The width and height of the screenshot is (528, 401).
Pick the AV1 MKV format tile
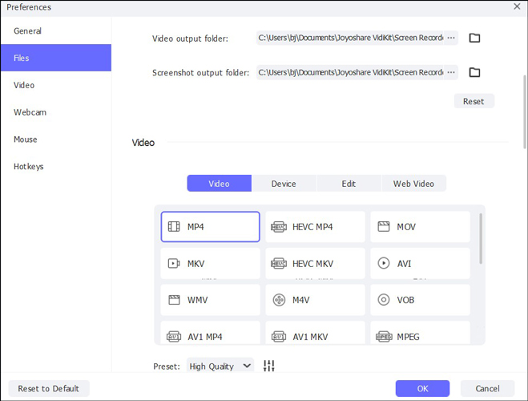315,333
